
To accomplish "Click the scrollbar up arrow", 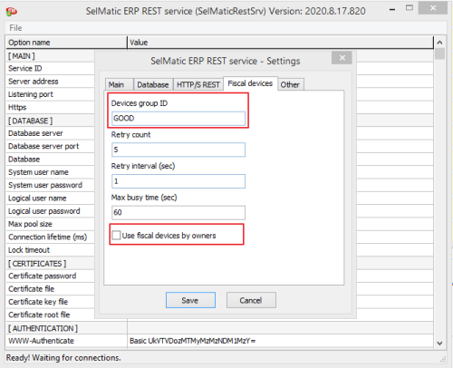I will point(440,43).
